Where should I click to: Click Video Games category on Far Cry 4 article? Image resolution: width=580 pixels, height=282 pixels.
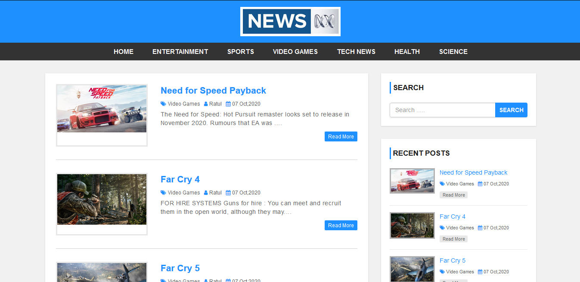tap(184, 193)
